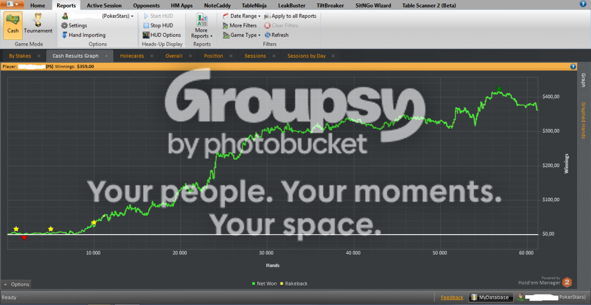
Task: Close the By Stakes tab
Action: point(39,56)
